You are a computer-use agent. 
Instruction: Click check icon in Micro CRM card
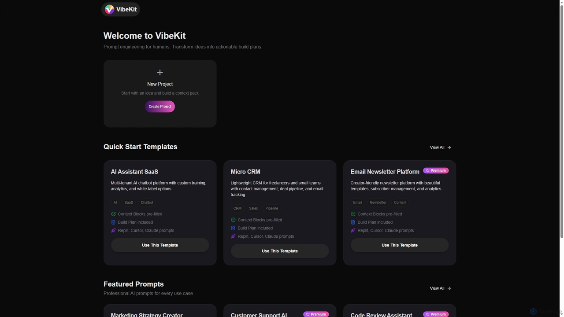pos(233,220)
